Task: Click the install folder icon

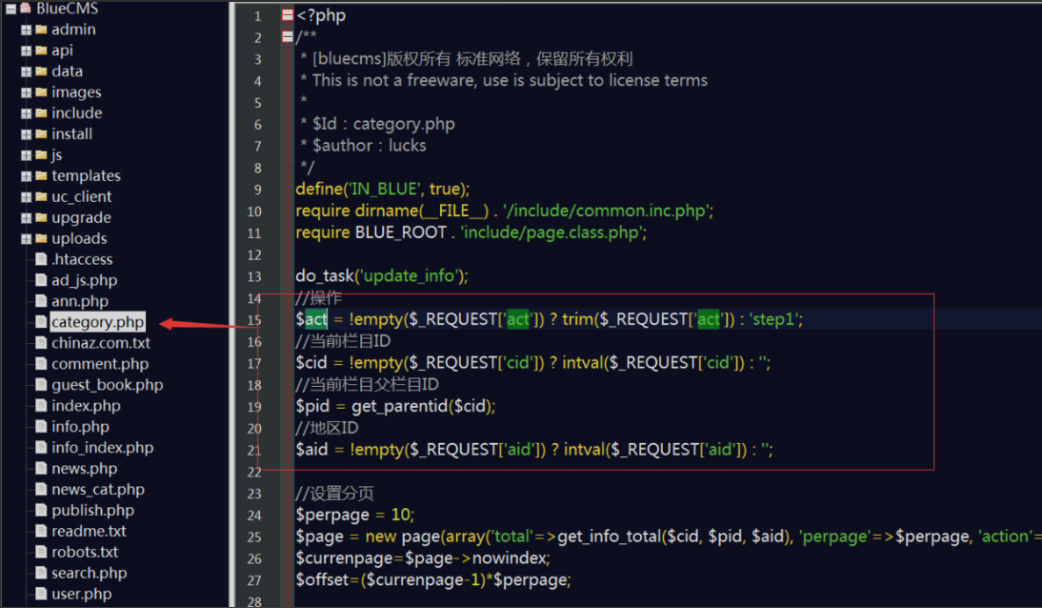Action: click(41, 133)
